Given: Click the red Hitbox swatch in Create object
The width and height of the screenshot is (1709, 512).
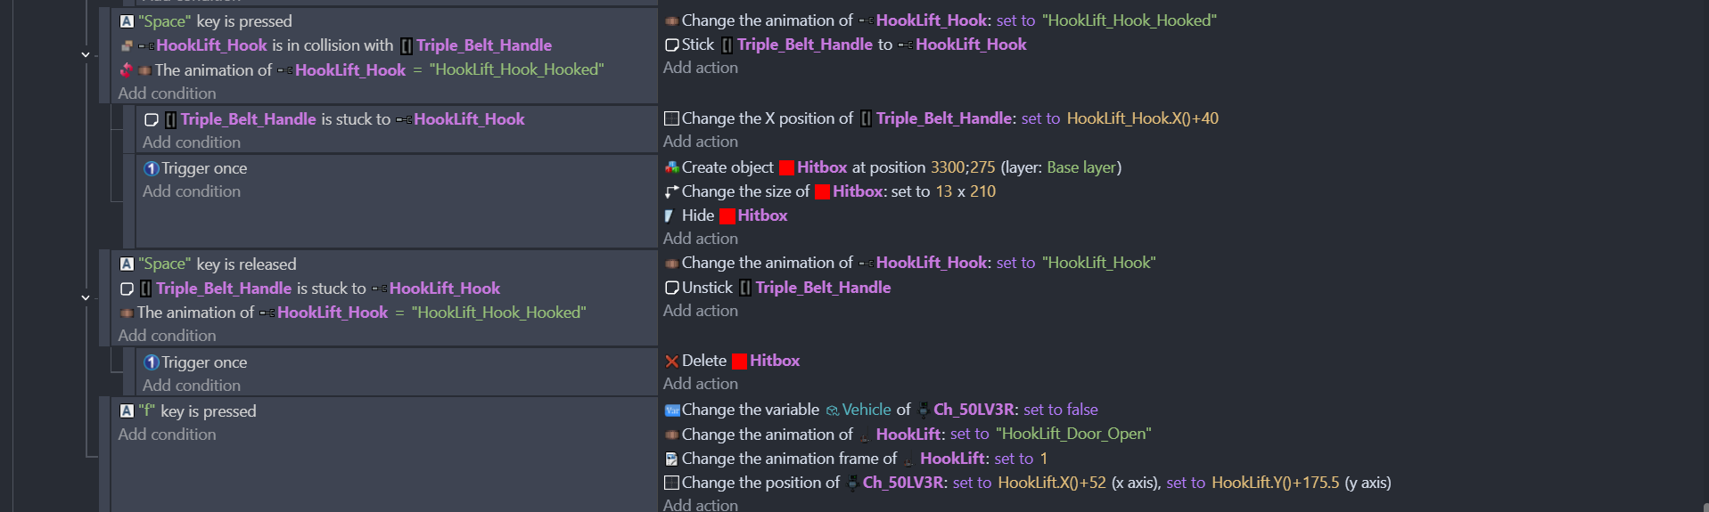Looking at the screenshot, I should [786, 167].
